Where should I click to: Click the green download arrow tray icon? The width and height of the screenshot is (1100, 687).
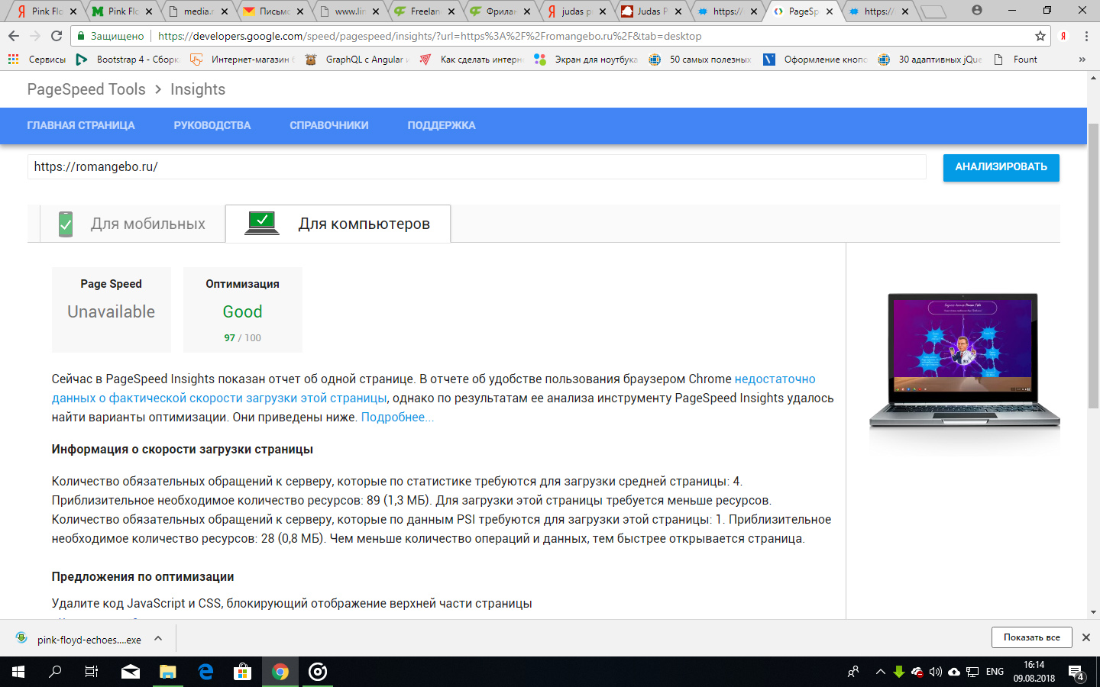pyautogui.click(x=898, y=672)
